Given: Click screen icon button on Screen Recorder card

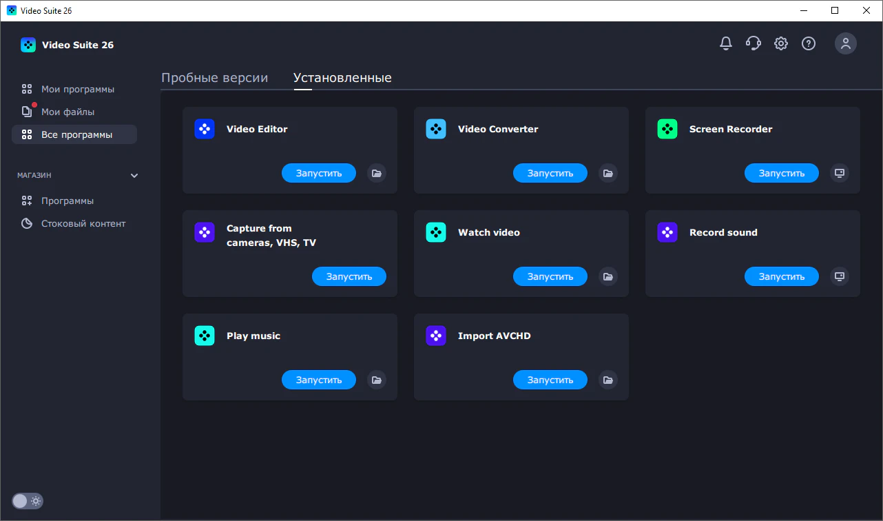Looking at the screenshot, I should coord(840,173).
